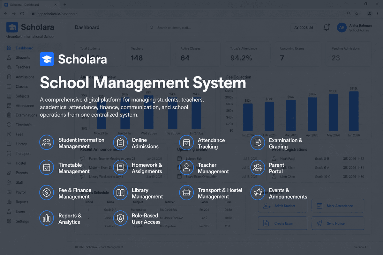This screenshot has height=255, width=383.
Task: Click the Role-Based User Access shield icon
Action: (120, 218)
